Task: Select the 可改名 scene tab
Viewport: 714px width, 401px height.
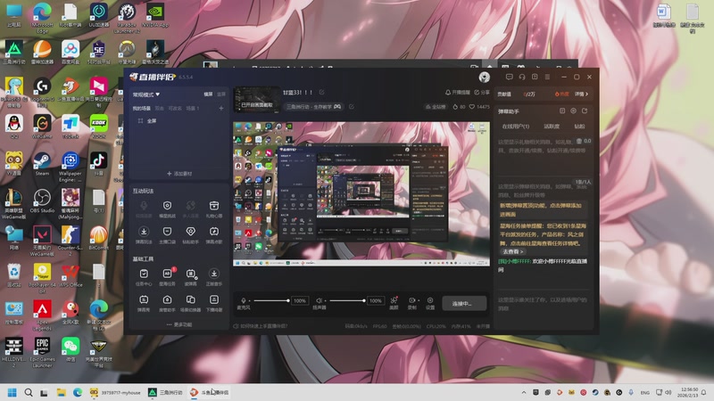Action: 175,109
